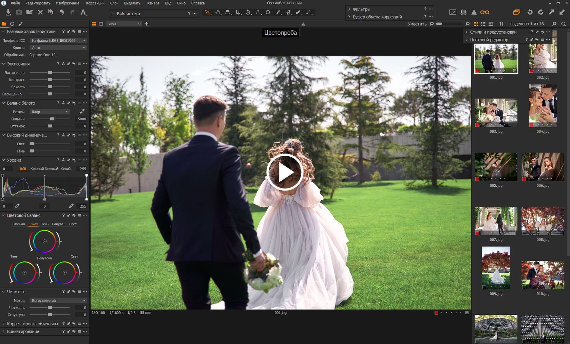The width and height of the screenshot is (570, 344).
Task: Rotate image right with clockwise icon
Action: click(541, 12)
